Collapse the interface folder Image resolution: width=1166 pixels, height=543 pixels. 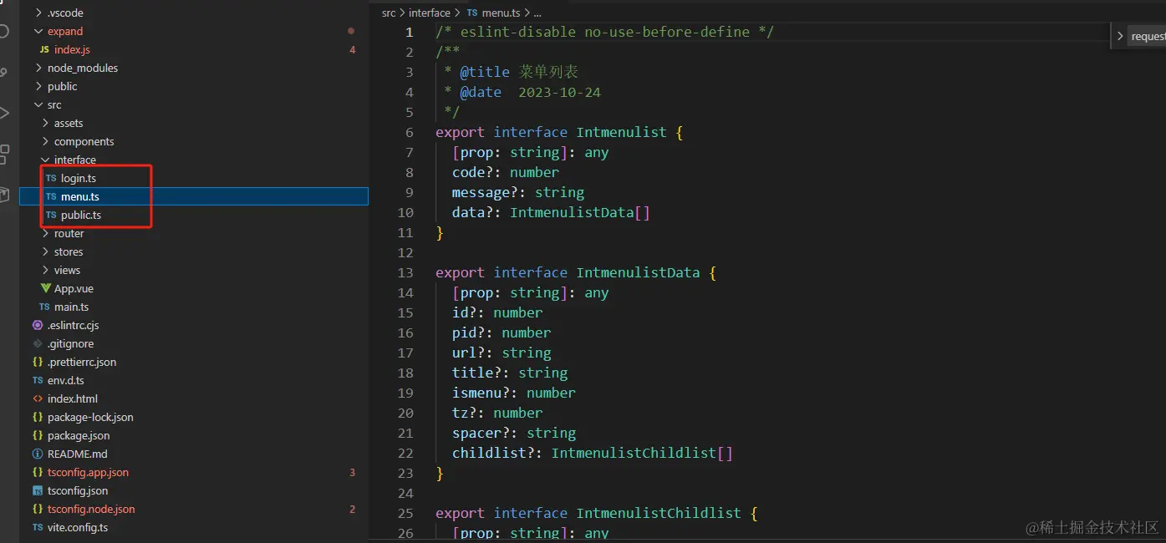(45, 160)
